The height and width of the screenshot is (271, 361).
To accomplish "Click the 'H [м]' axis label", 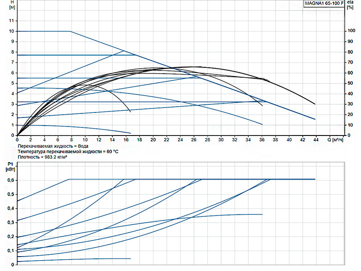I will (x=12, y=5).
